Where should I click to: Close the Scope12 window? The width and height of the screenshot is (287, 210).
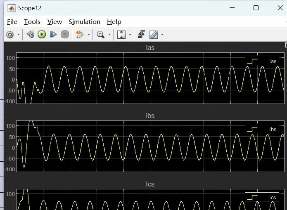click(280, 8)
